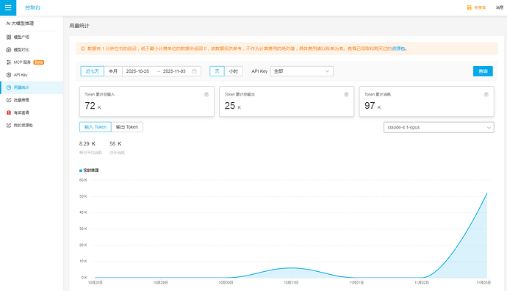Click the 60 K y-axis label

[x=83, y=180]
